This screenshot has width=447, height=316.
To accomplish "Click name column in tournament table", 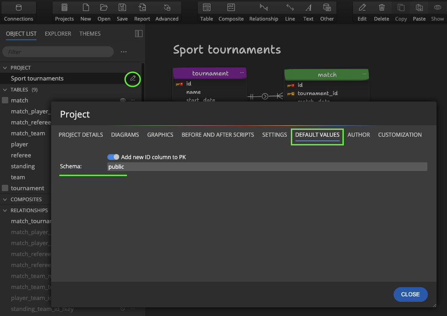I will coord(193,92).
